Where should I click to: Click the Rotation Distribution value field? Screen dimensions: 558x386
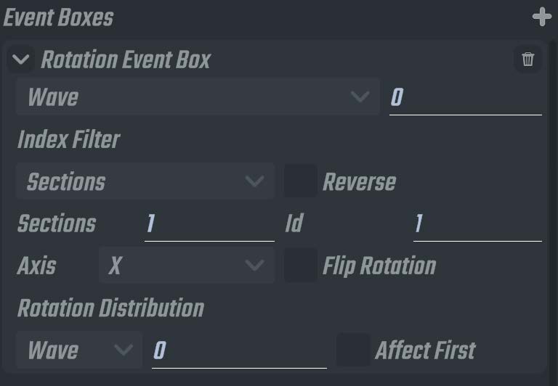239,350
